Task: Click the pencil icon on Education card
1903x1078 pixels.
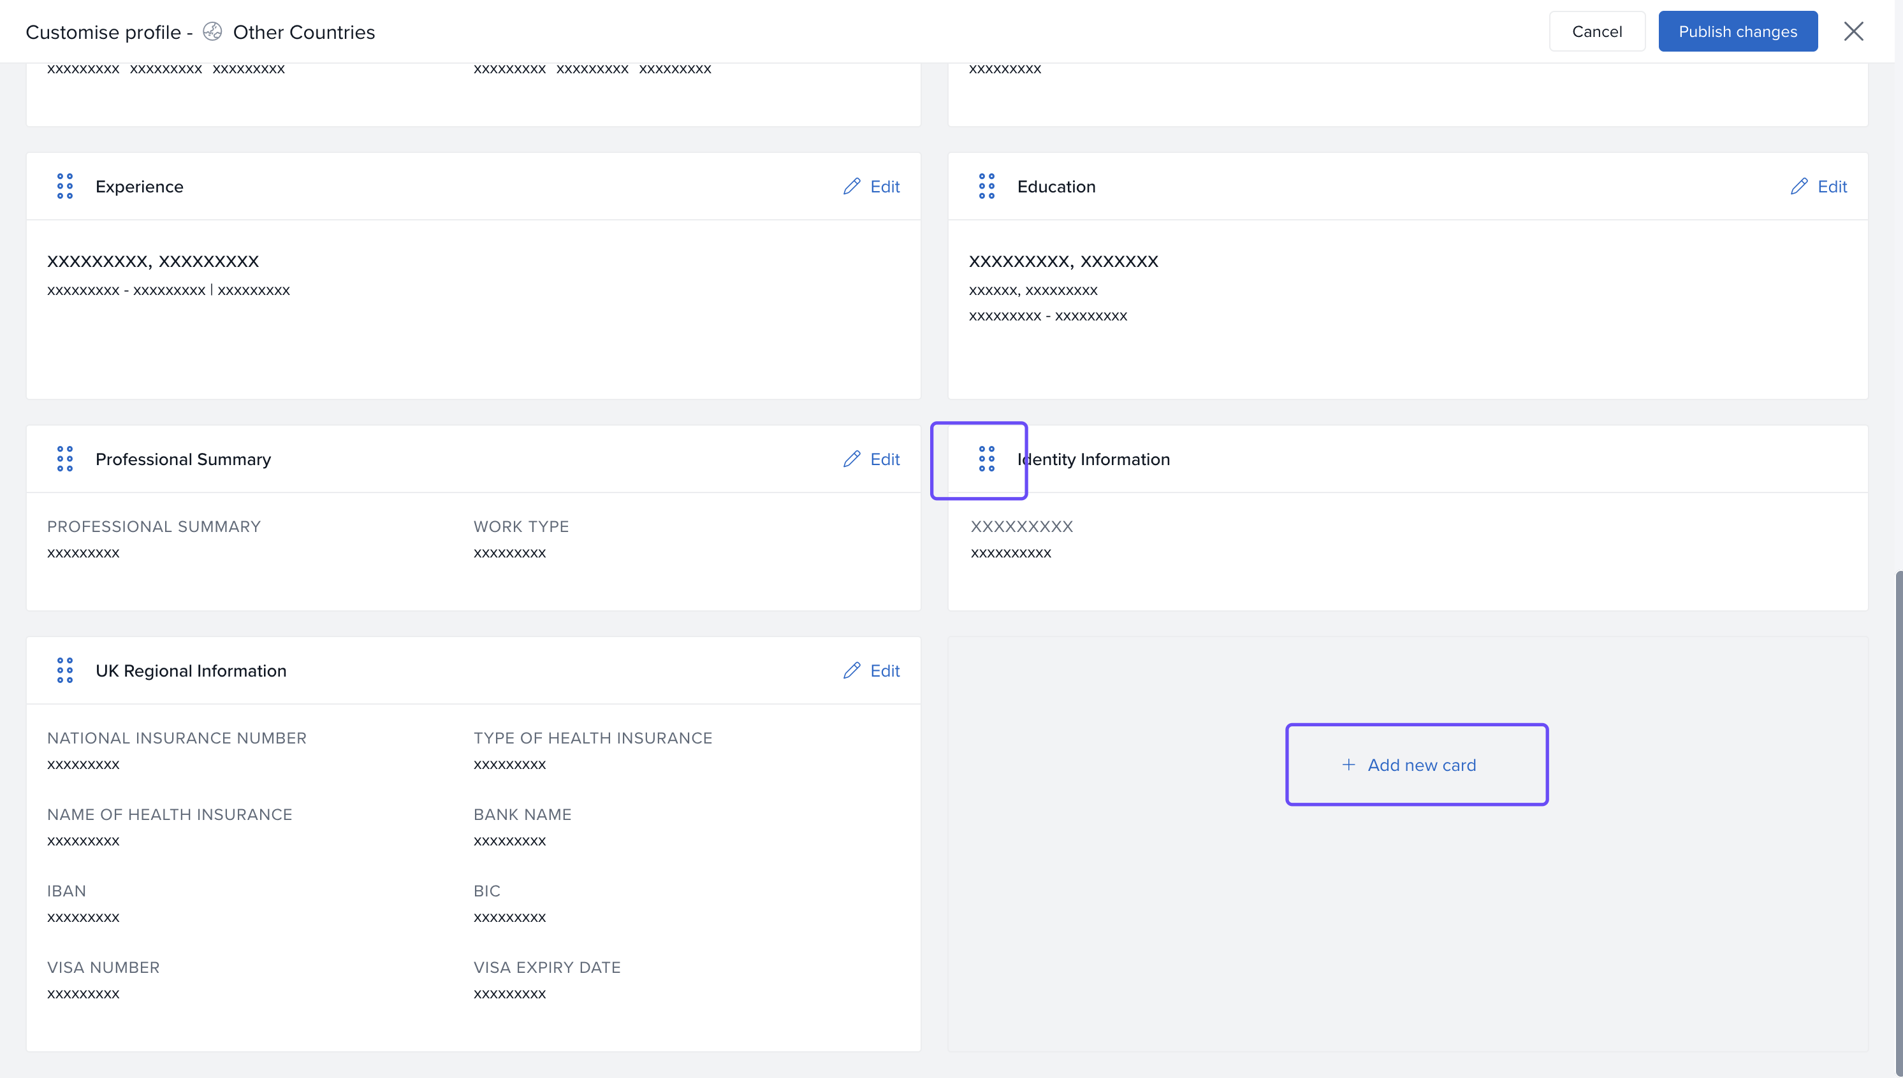Action: point(1798,186)
